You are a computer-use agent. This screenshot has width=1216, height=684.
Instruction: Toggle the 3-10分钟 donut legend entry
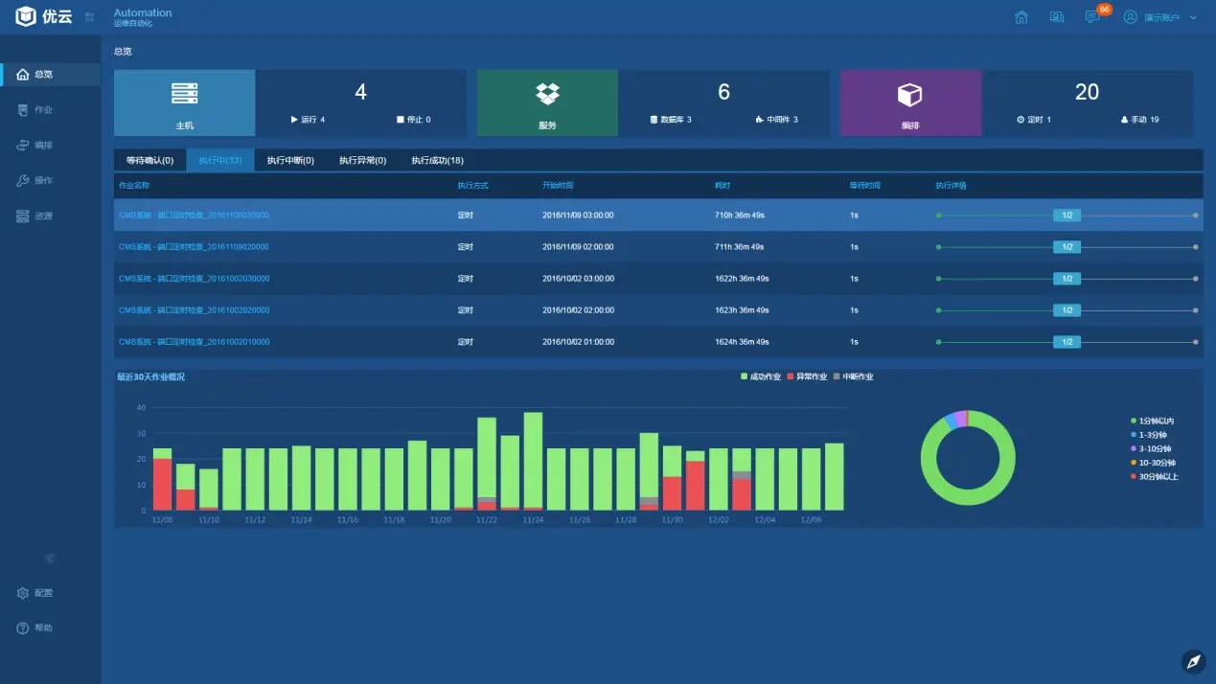[x=1151, y=449]
